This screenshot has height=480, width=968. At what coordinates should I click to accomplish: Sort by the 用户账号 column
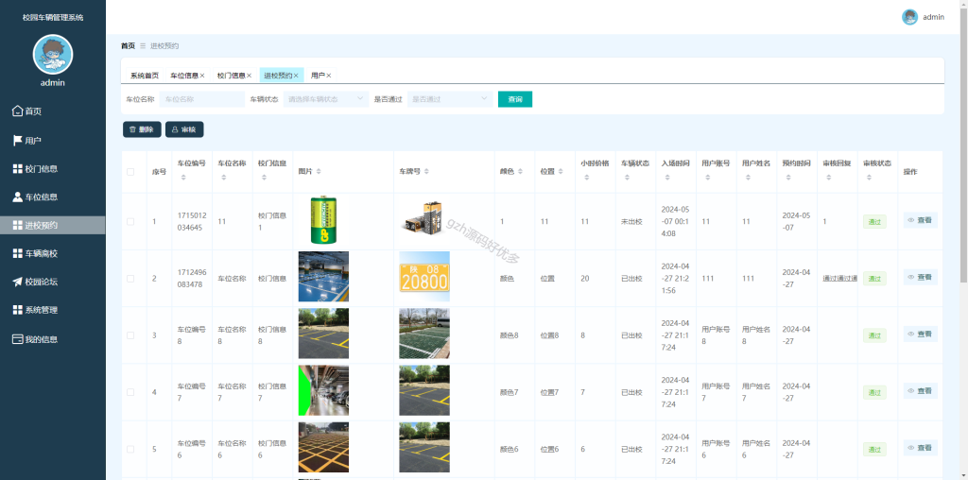[707, 178]
